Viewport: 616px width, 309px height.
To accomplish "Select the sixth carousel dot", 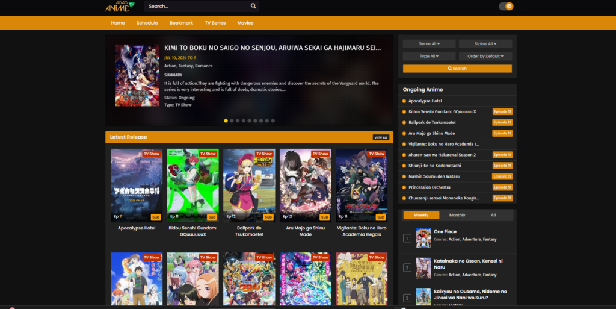I will [255, 120].
